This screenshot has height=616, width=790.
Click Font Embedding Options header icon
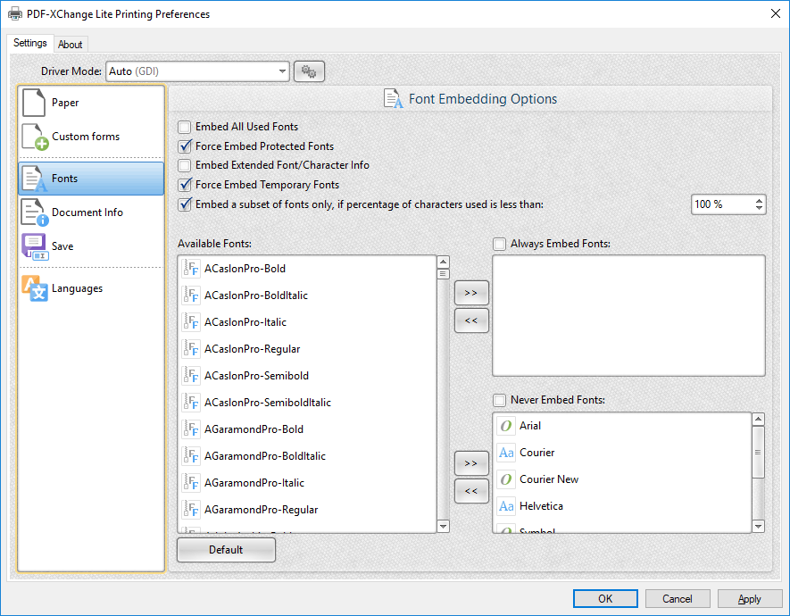pos(393,99)
